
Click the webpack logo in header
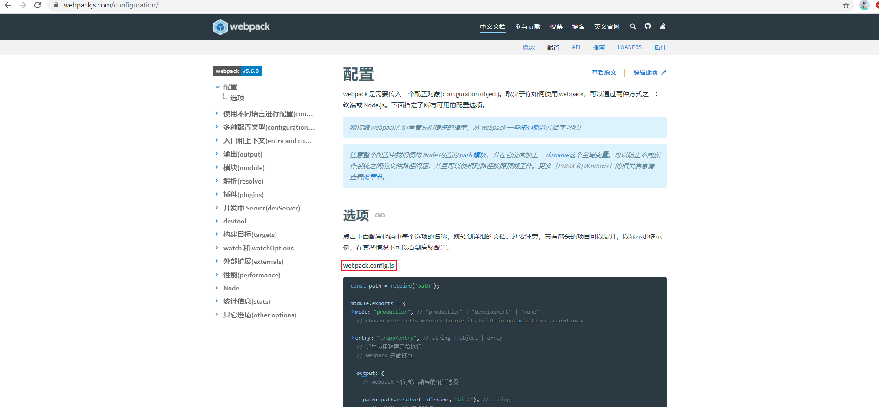click(241, 27)
